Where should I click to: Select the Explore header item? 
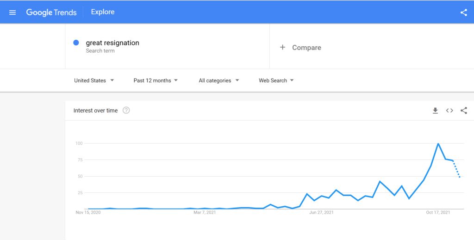click(103, 12)
